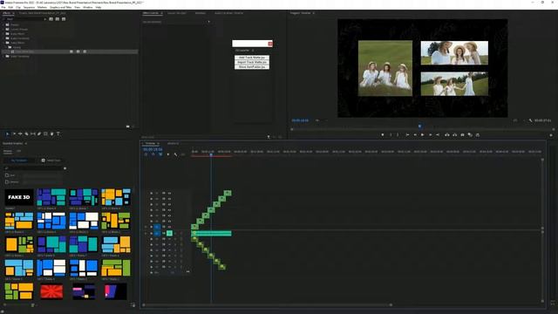Click the timeline horizontal zoom scrollbar
The image size is (558, 314).
click(x=267, y=304)
